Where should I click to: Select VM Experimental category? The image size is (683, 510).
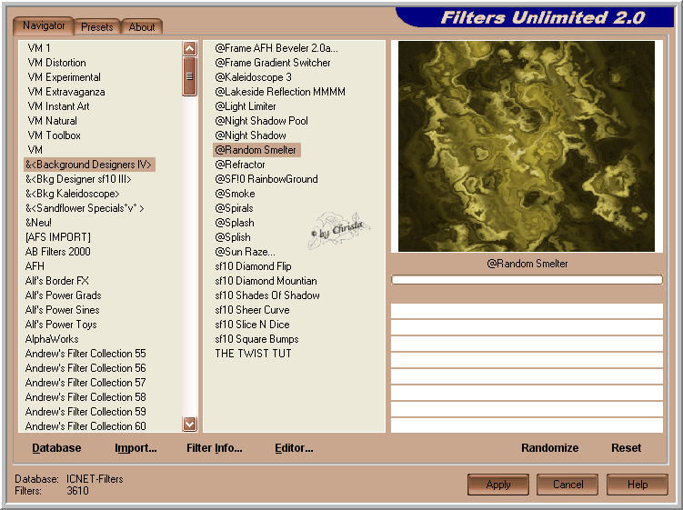pyautogui.click(x=64, y=77)
